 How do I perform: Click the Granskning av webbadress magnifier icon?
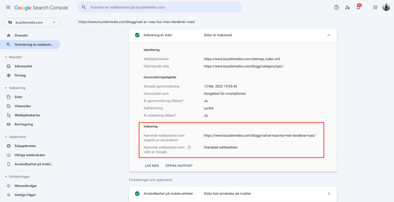8,45
